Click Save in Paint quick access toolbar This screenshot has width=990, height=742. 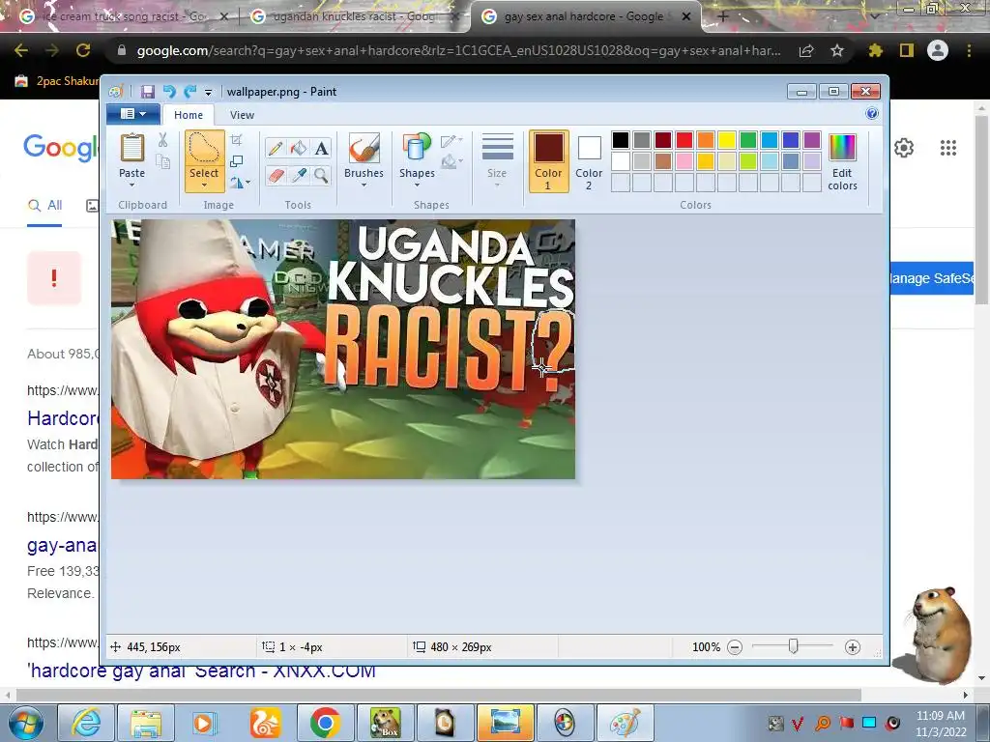147,92
